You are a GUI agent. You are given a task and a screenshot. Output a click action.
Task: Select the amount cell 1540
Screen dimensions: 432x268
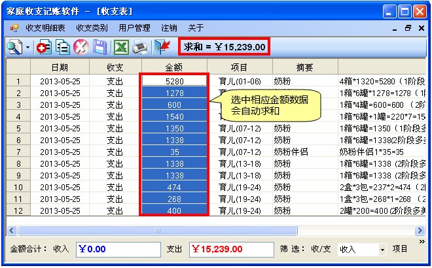[x=174, y=116]
